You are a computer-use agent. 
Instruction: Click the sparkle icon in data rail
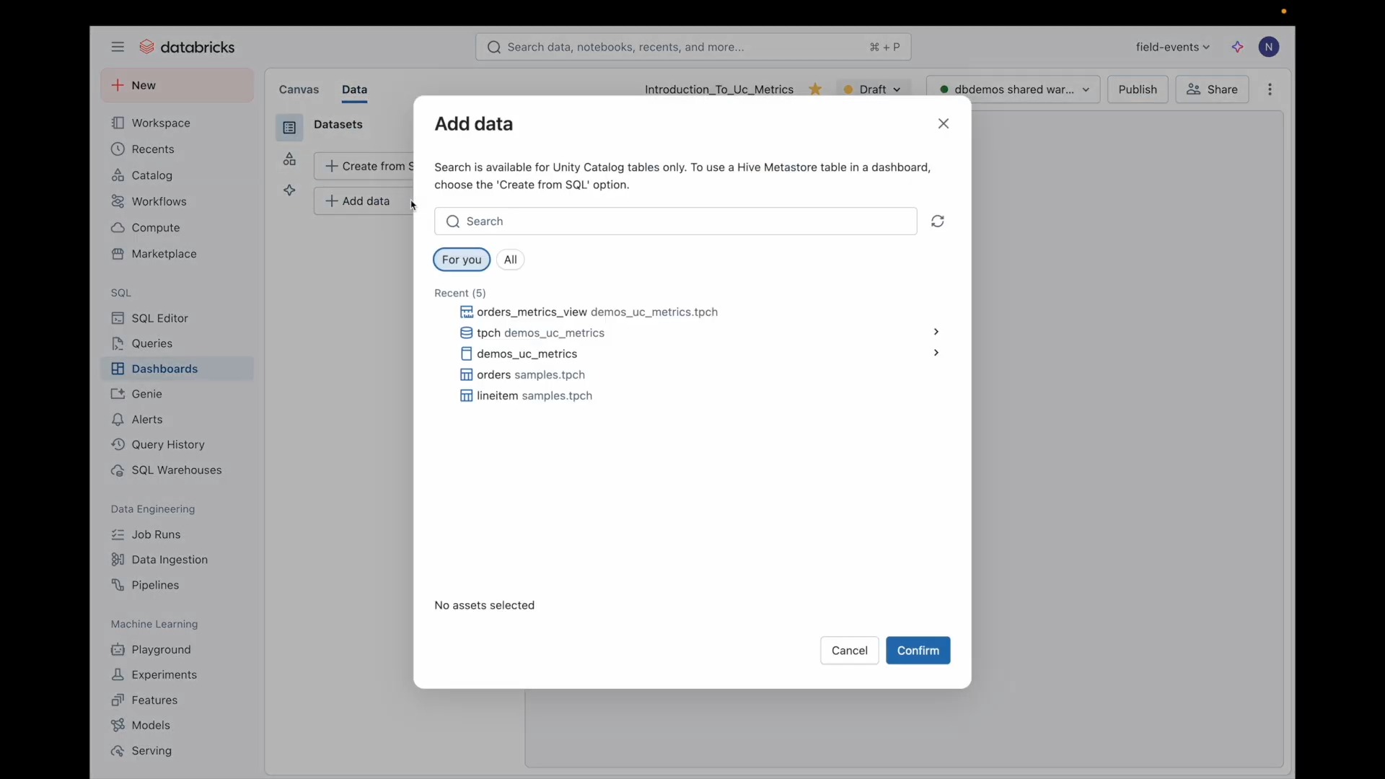coord(289,190)
